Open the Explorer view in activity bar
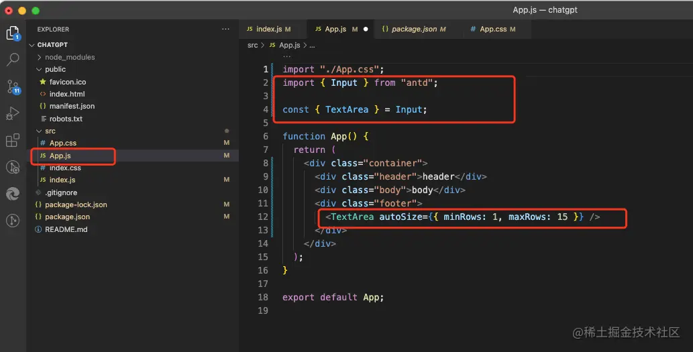This screenshot has width=693, height=352. tap(13, 33)
